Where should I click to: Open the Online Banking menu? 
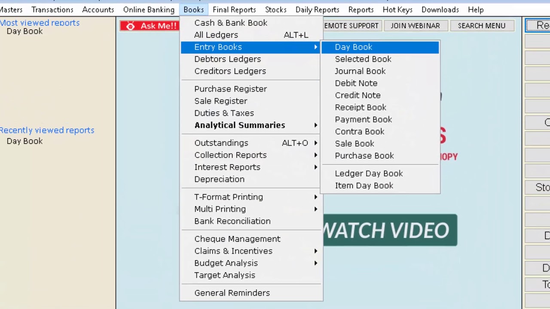(x=149, y=9)
